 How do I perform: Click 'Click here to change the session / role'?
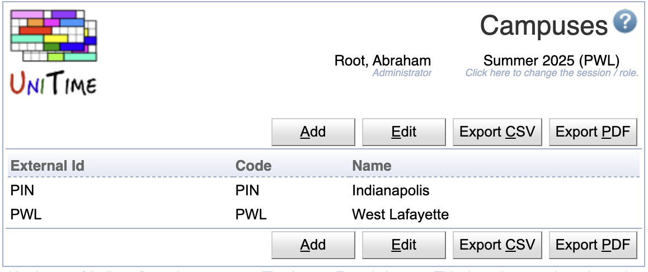(552, 73)
